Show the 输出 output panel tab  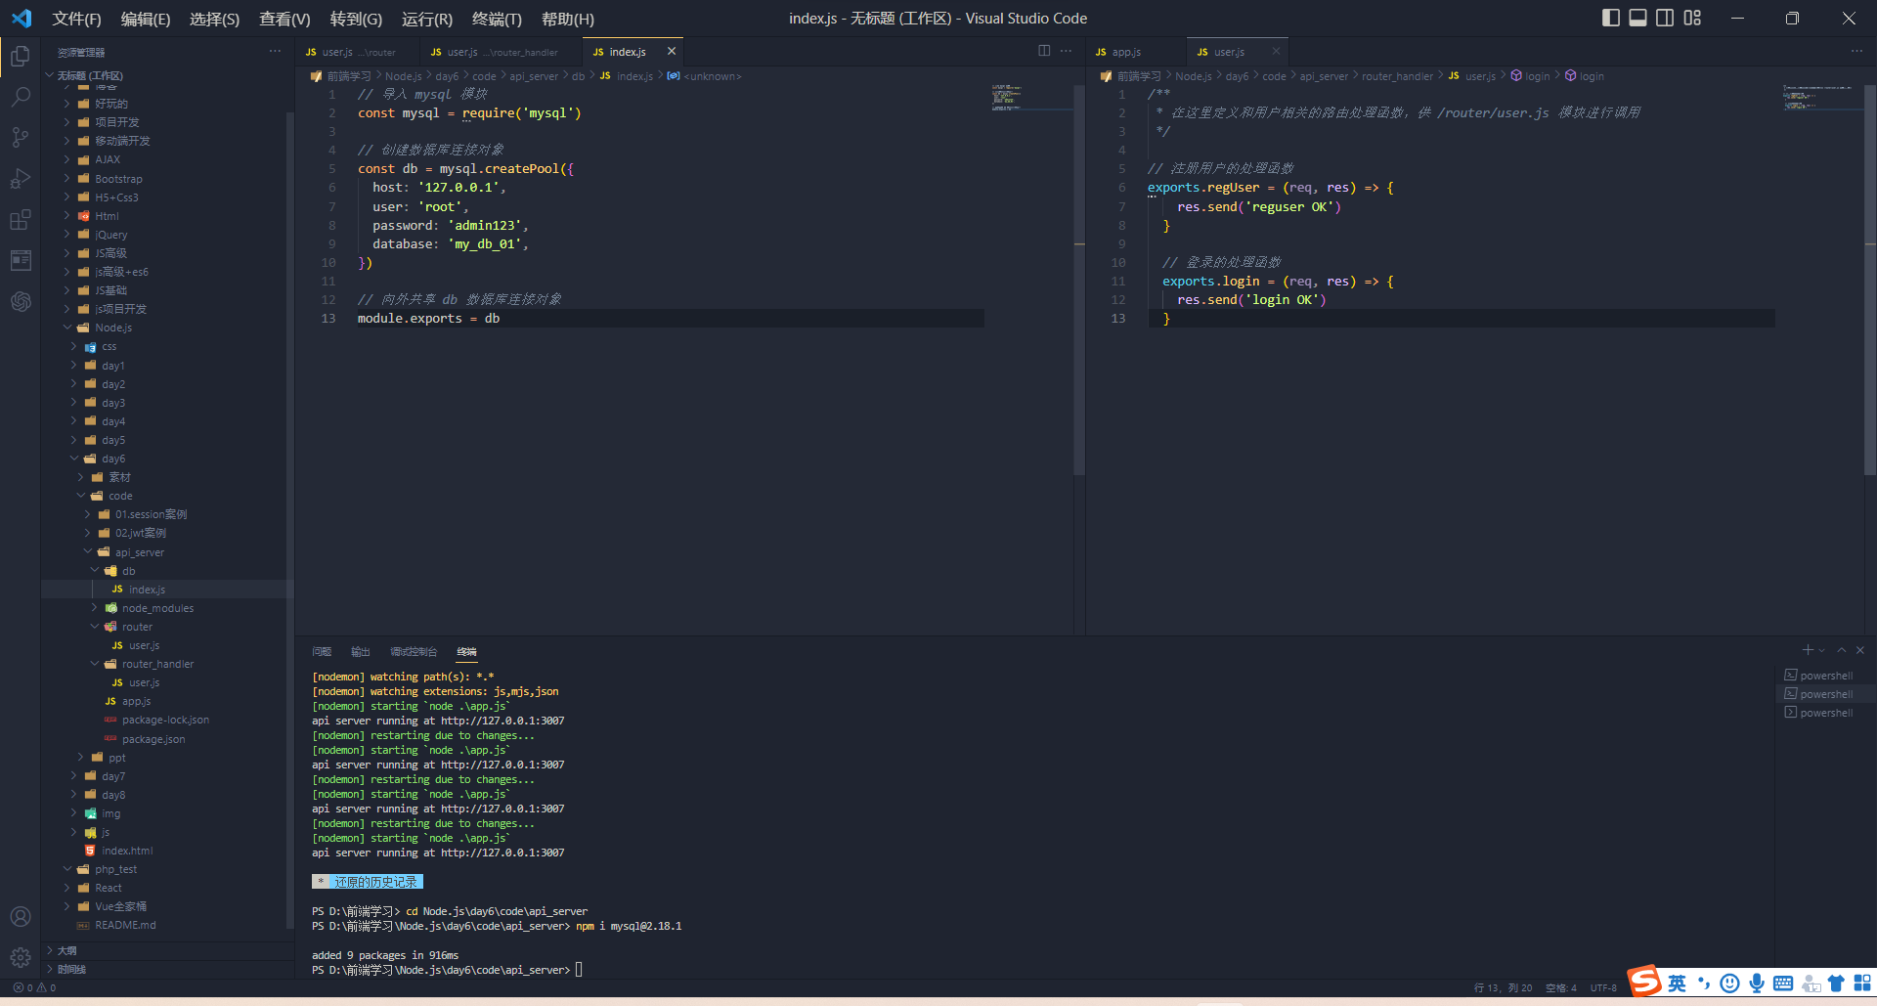361,651
